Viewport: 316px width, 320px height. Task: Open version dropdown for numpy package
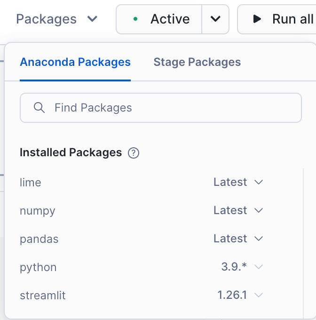[x=258, y=210]
